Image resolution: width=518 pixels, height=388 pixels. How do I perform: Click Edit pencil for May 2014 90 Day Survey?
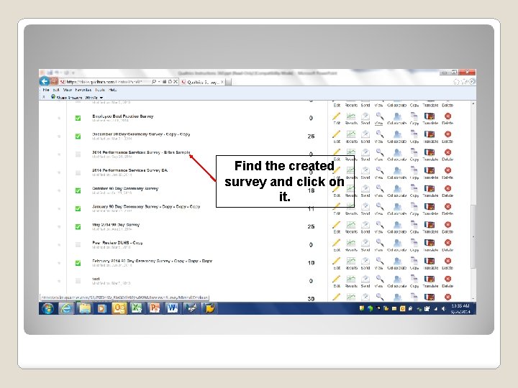[x=336, y=225]
